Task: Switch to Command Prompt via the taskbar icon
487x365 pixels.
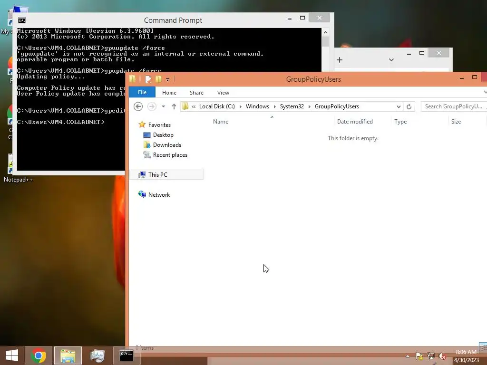Action: [127, 355]
